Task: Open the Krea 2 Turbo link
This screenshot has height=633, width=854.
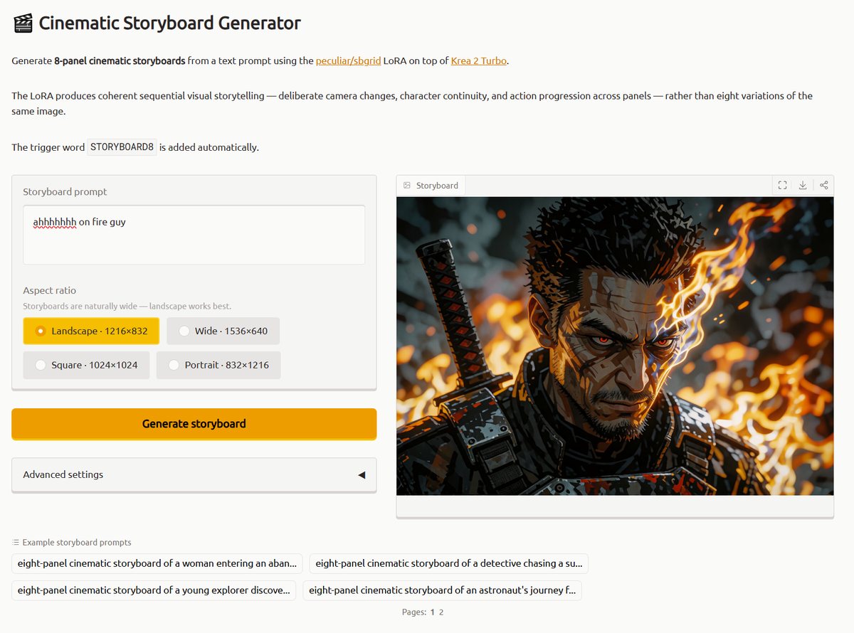Action: 479,61
